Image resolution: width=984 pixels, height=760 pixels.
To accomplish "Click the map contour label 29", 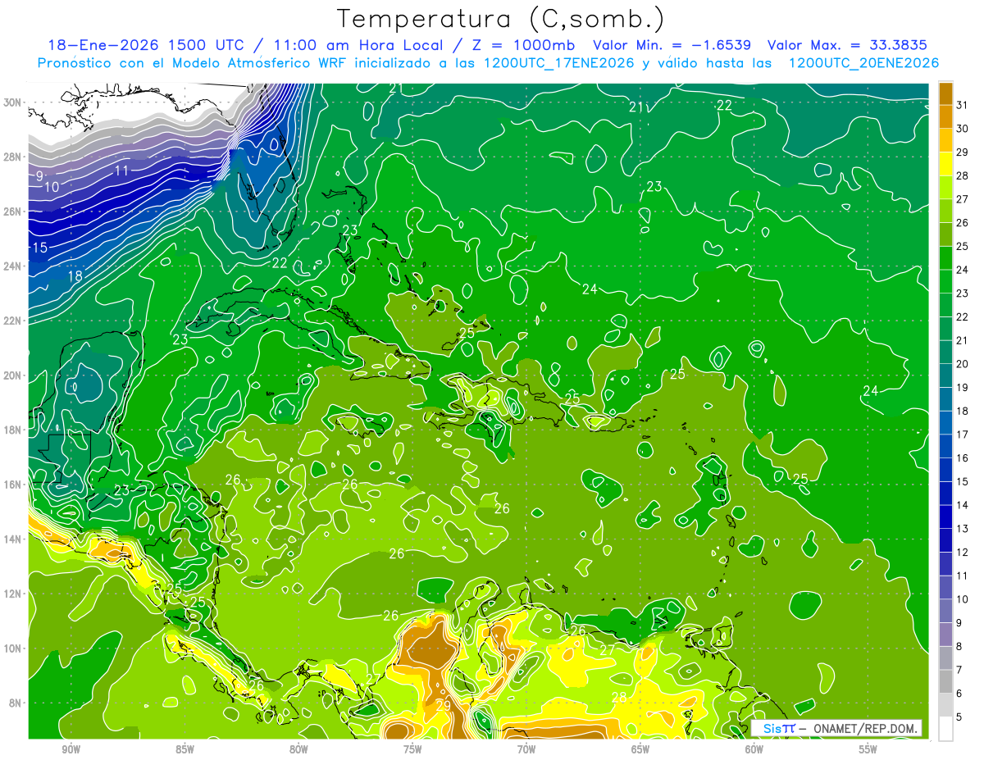I will [x=443, y=705].
